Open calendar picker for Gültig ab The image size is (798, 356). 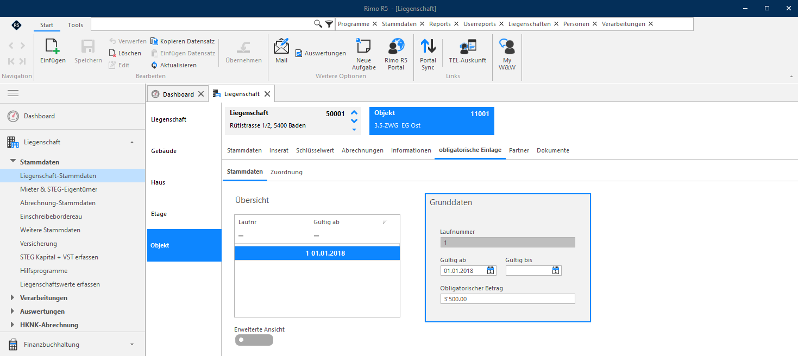tap(491, 271)
